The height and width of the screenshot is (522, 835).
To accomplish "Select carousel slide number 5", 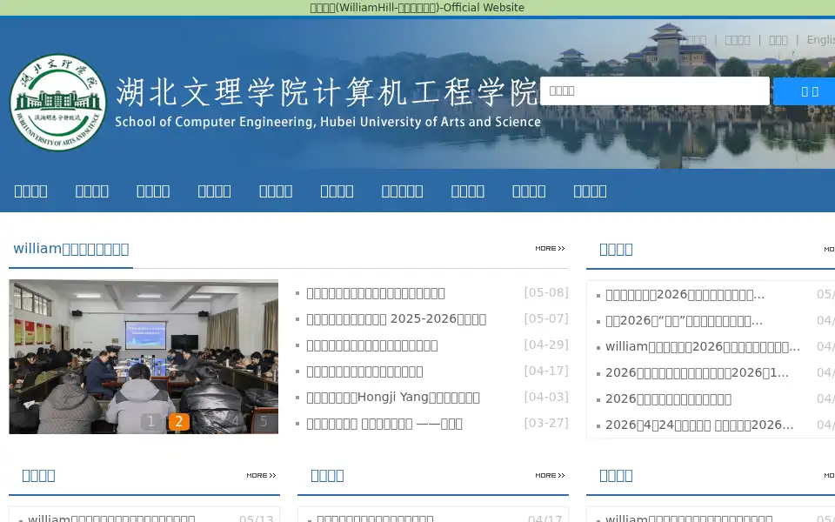I will (x=263, y=421).
